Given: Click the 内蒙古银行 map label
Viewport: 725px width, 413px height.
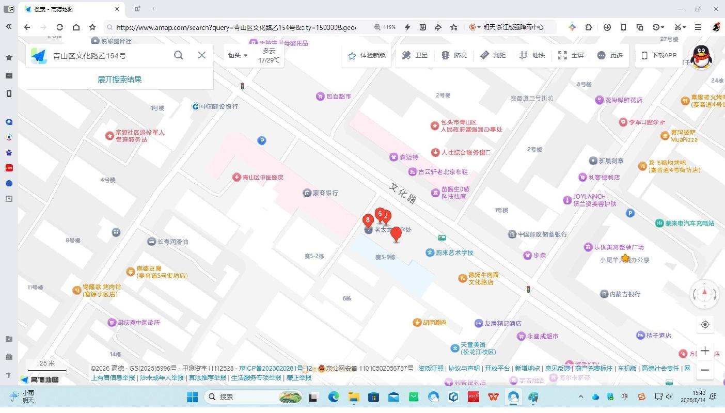Looking at the screenshot, I should 625,294.
